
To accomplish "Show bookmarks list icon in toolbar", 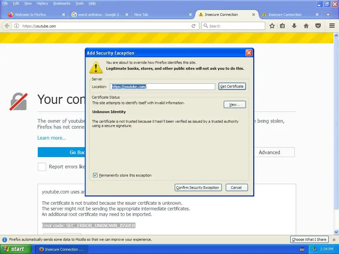I will pos(282,26).
